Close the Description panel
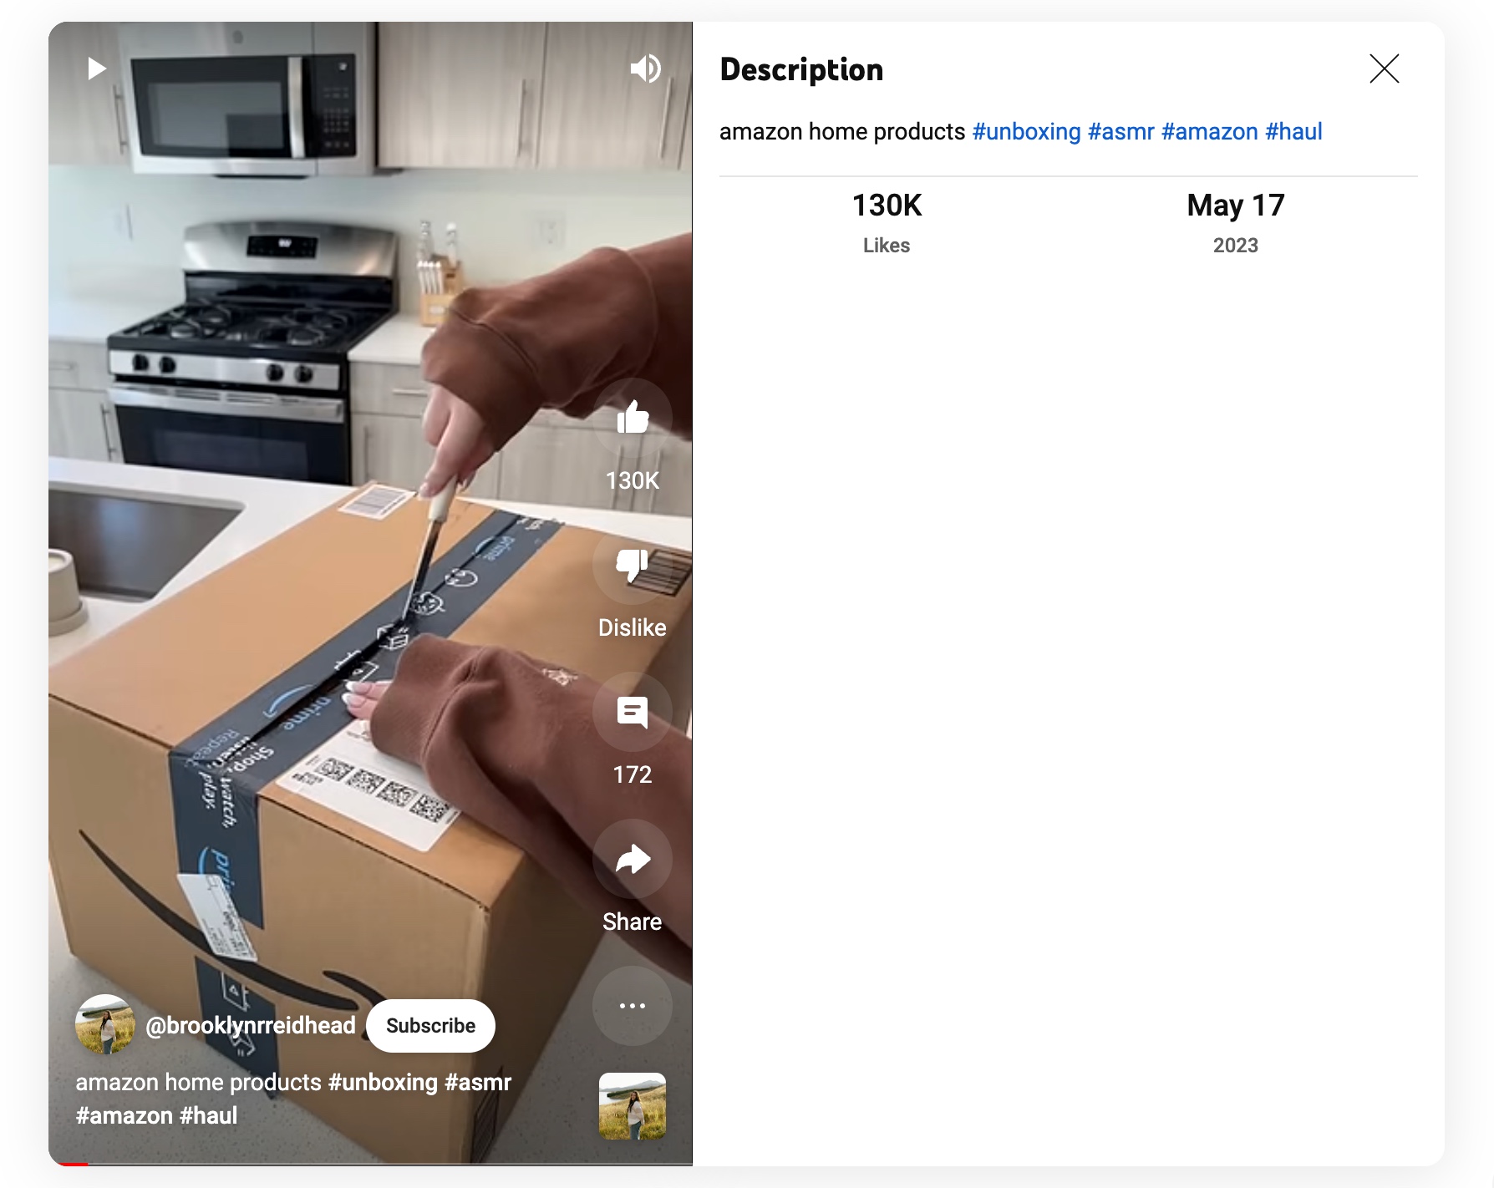This screenshot has width=1494, height=1188. click(x=1385, y=69)
